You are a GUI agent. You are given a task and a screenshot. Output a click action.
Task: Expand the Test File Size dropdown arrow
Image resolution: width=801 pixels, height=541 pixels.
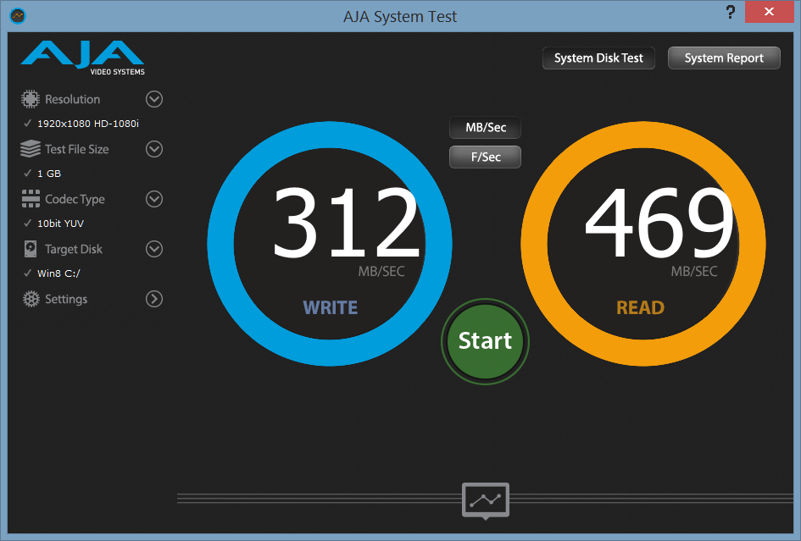154,149
